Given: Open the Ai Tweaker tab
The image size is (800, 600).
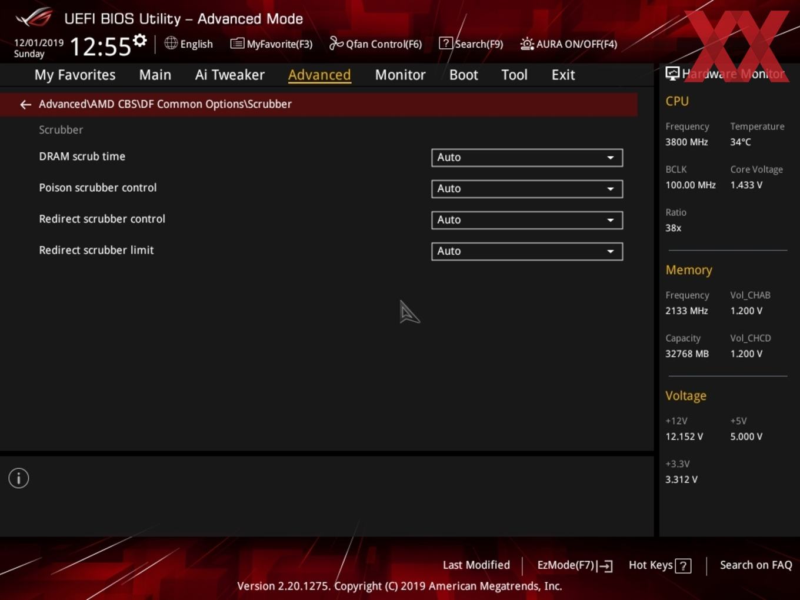Looking at the screenshot, I should pos(230,75).
